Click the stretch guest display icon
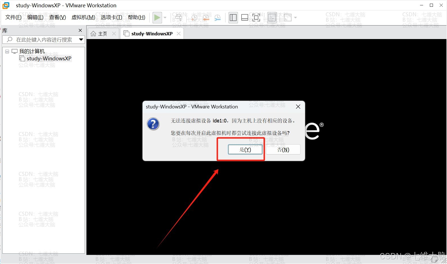 (288, 18)
